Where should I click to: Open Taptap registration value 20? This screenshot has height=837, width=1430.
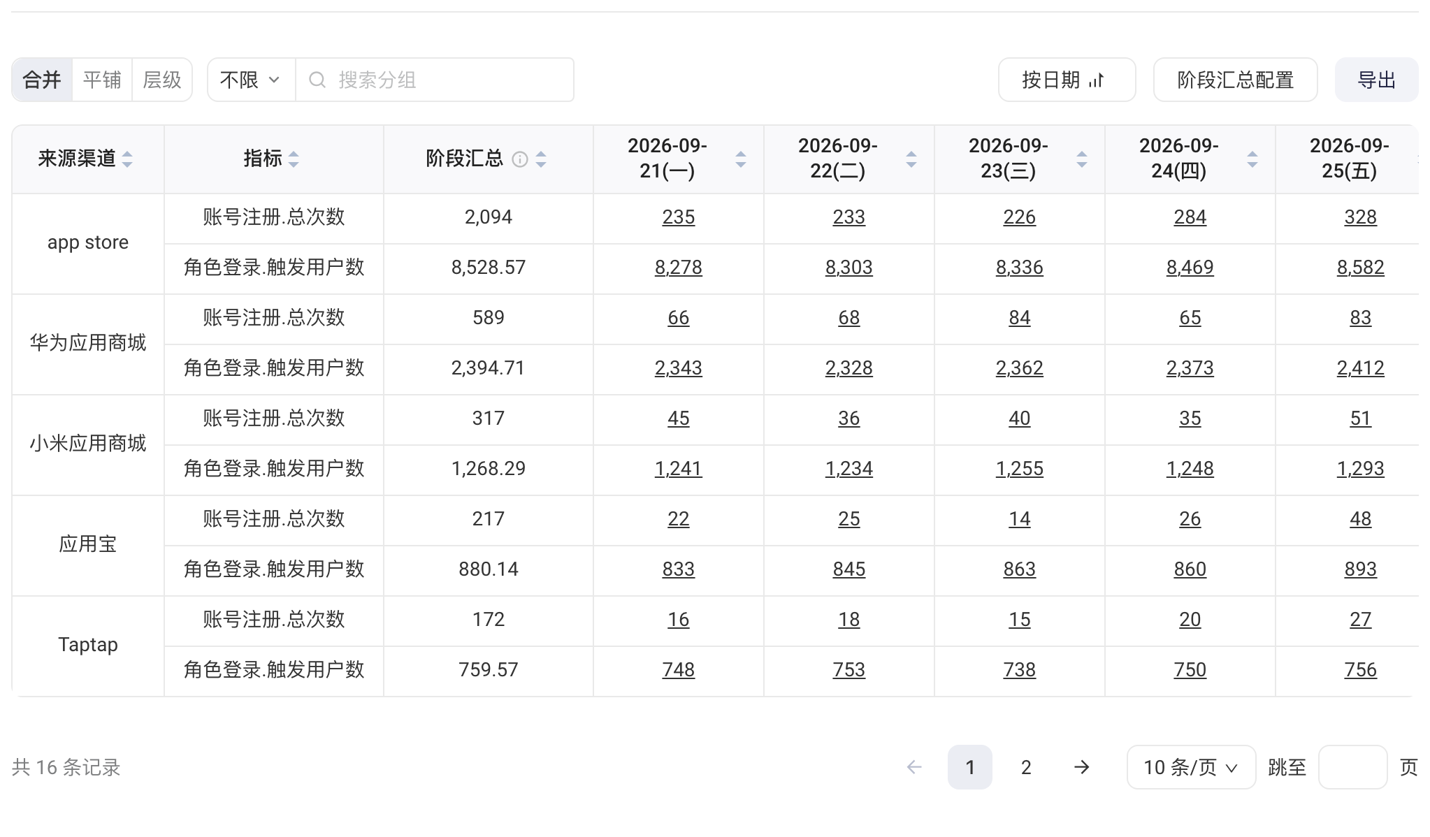point(1190,620)
